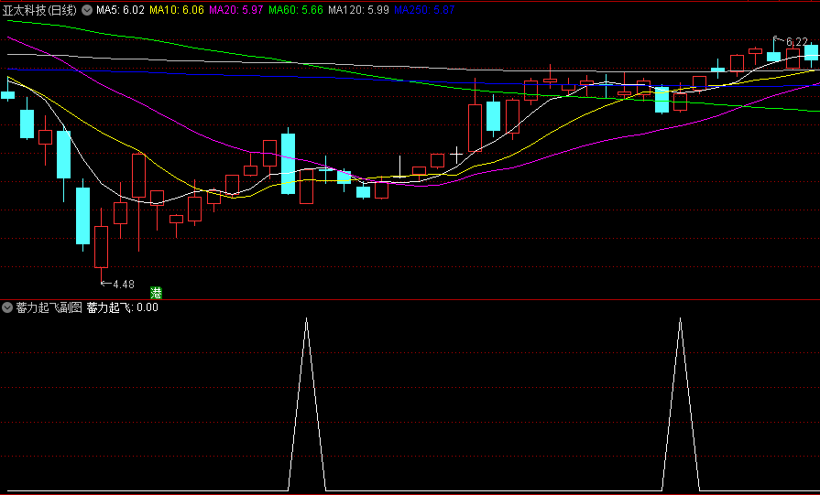Select the second white spike peak in subchart
This screenshot has width=820, height=495.
681,318
